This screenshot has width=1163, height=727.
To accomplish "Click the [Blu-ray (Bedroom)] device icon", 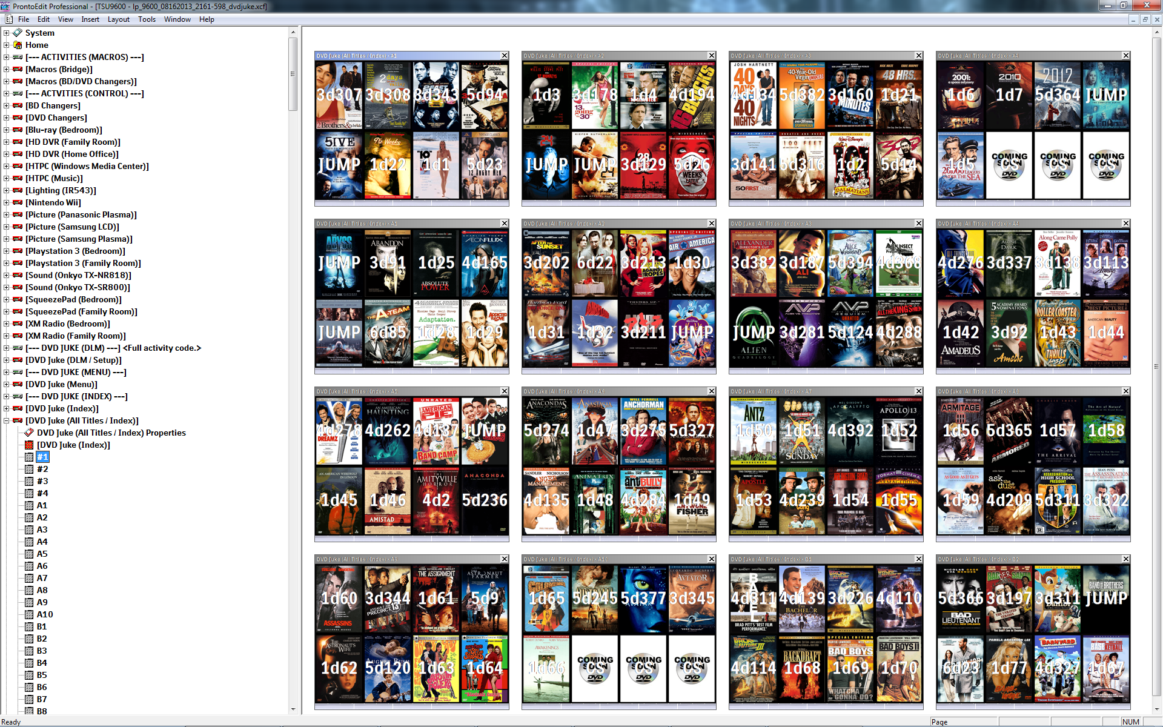I will pos(18,130).
